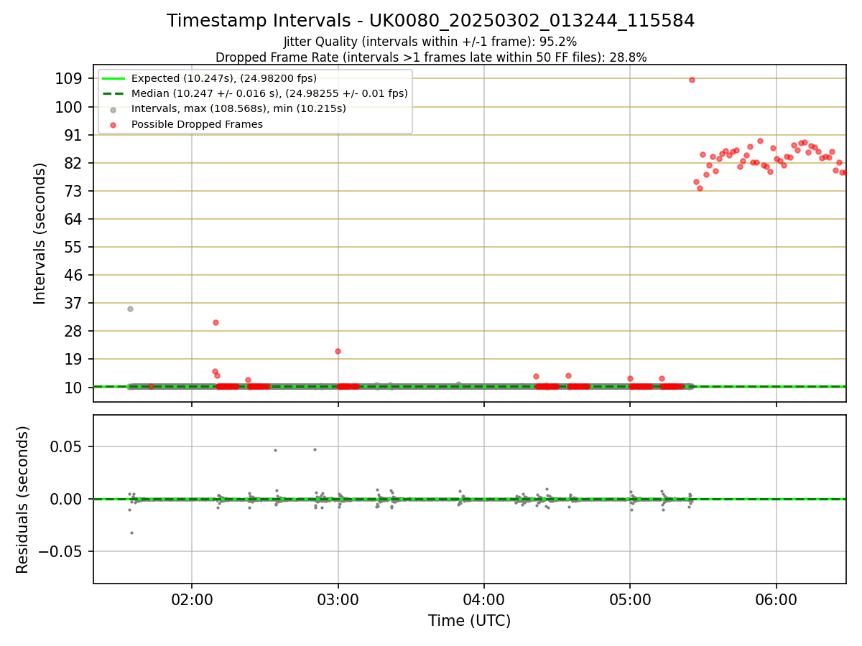Click the dashed dark green legend line sample
The width and height of the screenshot is (862, 646).
pos(113,93)
